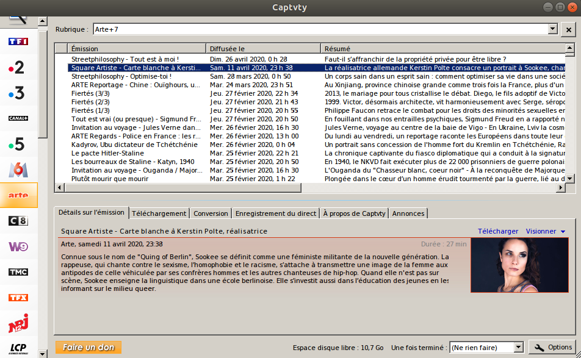
Task: Switch to the Annonces tab
Action: coord(408,213)
